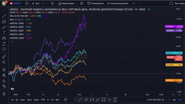Screen dimensions: 185x104
Task: Select MOEXFN, MOEX legend row
Action: pyautogui.click(x=17, y=34)
